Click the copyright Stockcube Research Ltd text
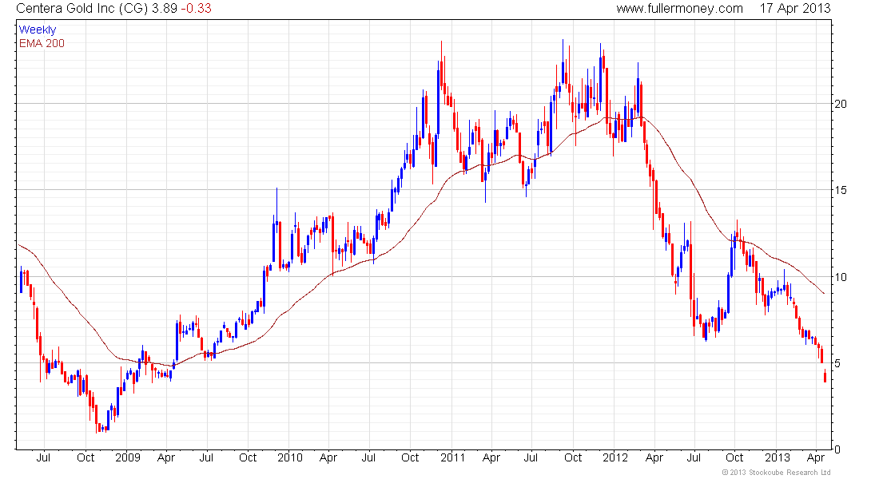The width and height of the screenshot is (879, 479). click(x=776, y=473)
